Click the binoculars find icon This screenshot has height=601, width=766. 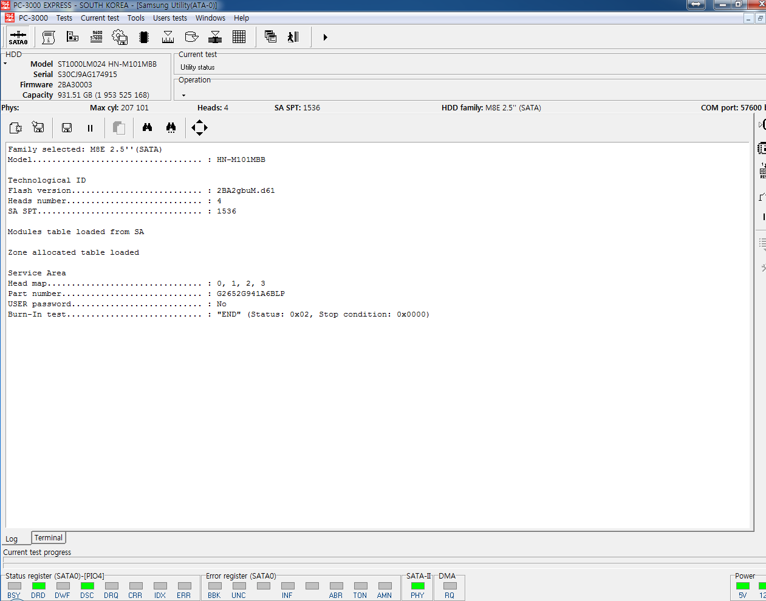(147, 127)
